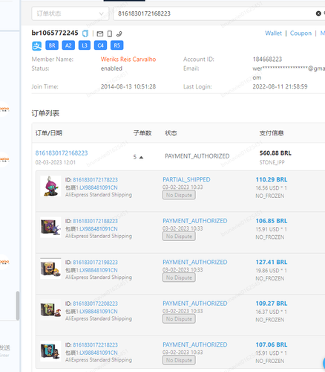This screenshot has height=372, width=325.
Task: Collapse the 5 sub-orders list
Action: pyautogui.click(x=141, y=157)
